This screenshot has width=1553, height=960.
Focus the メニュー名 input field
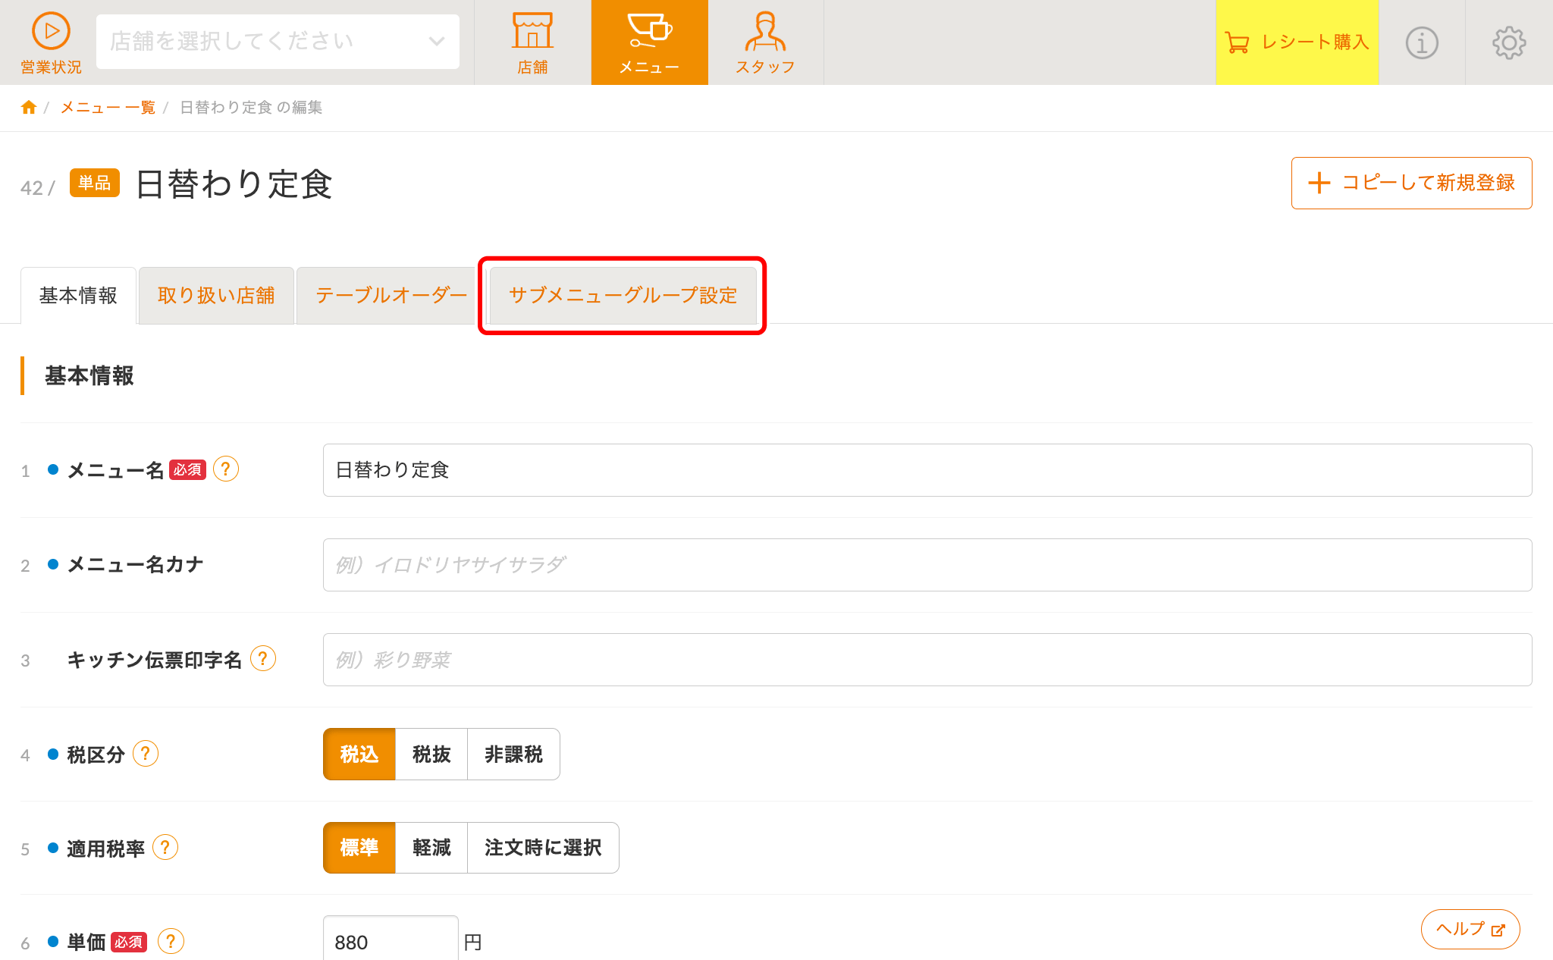click(927, 470)
